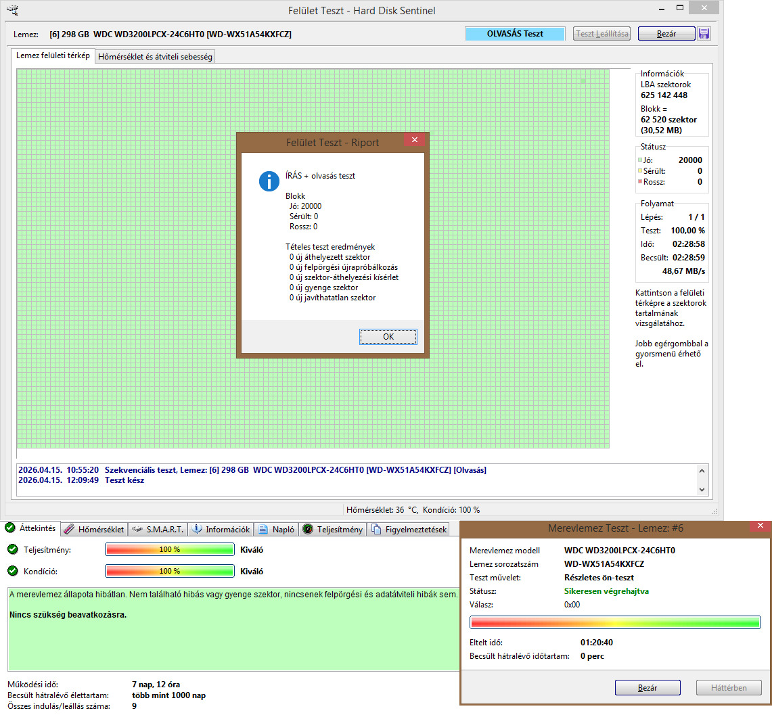Image resolution: width=772 pixels, height=715 pixels.
Task: Click the 48,67 MB/s transfer speed value
Action: [683, 271]
